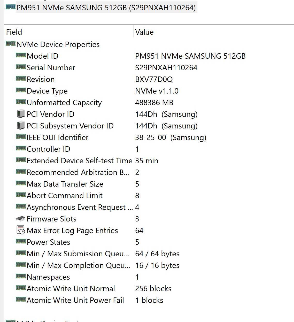Image resolution: width=294 pixels, height=322 pixels.
Task: Click the Min / Max Completion Queue icon
Action: (21, 265)
